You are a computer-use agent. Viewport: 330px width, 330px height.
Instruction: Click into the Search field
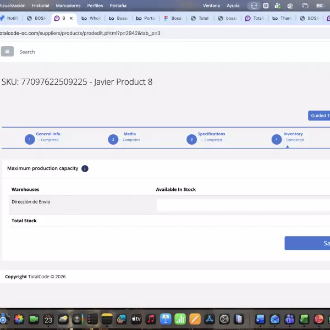click(x=27, y=52)
